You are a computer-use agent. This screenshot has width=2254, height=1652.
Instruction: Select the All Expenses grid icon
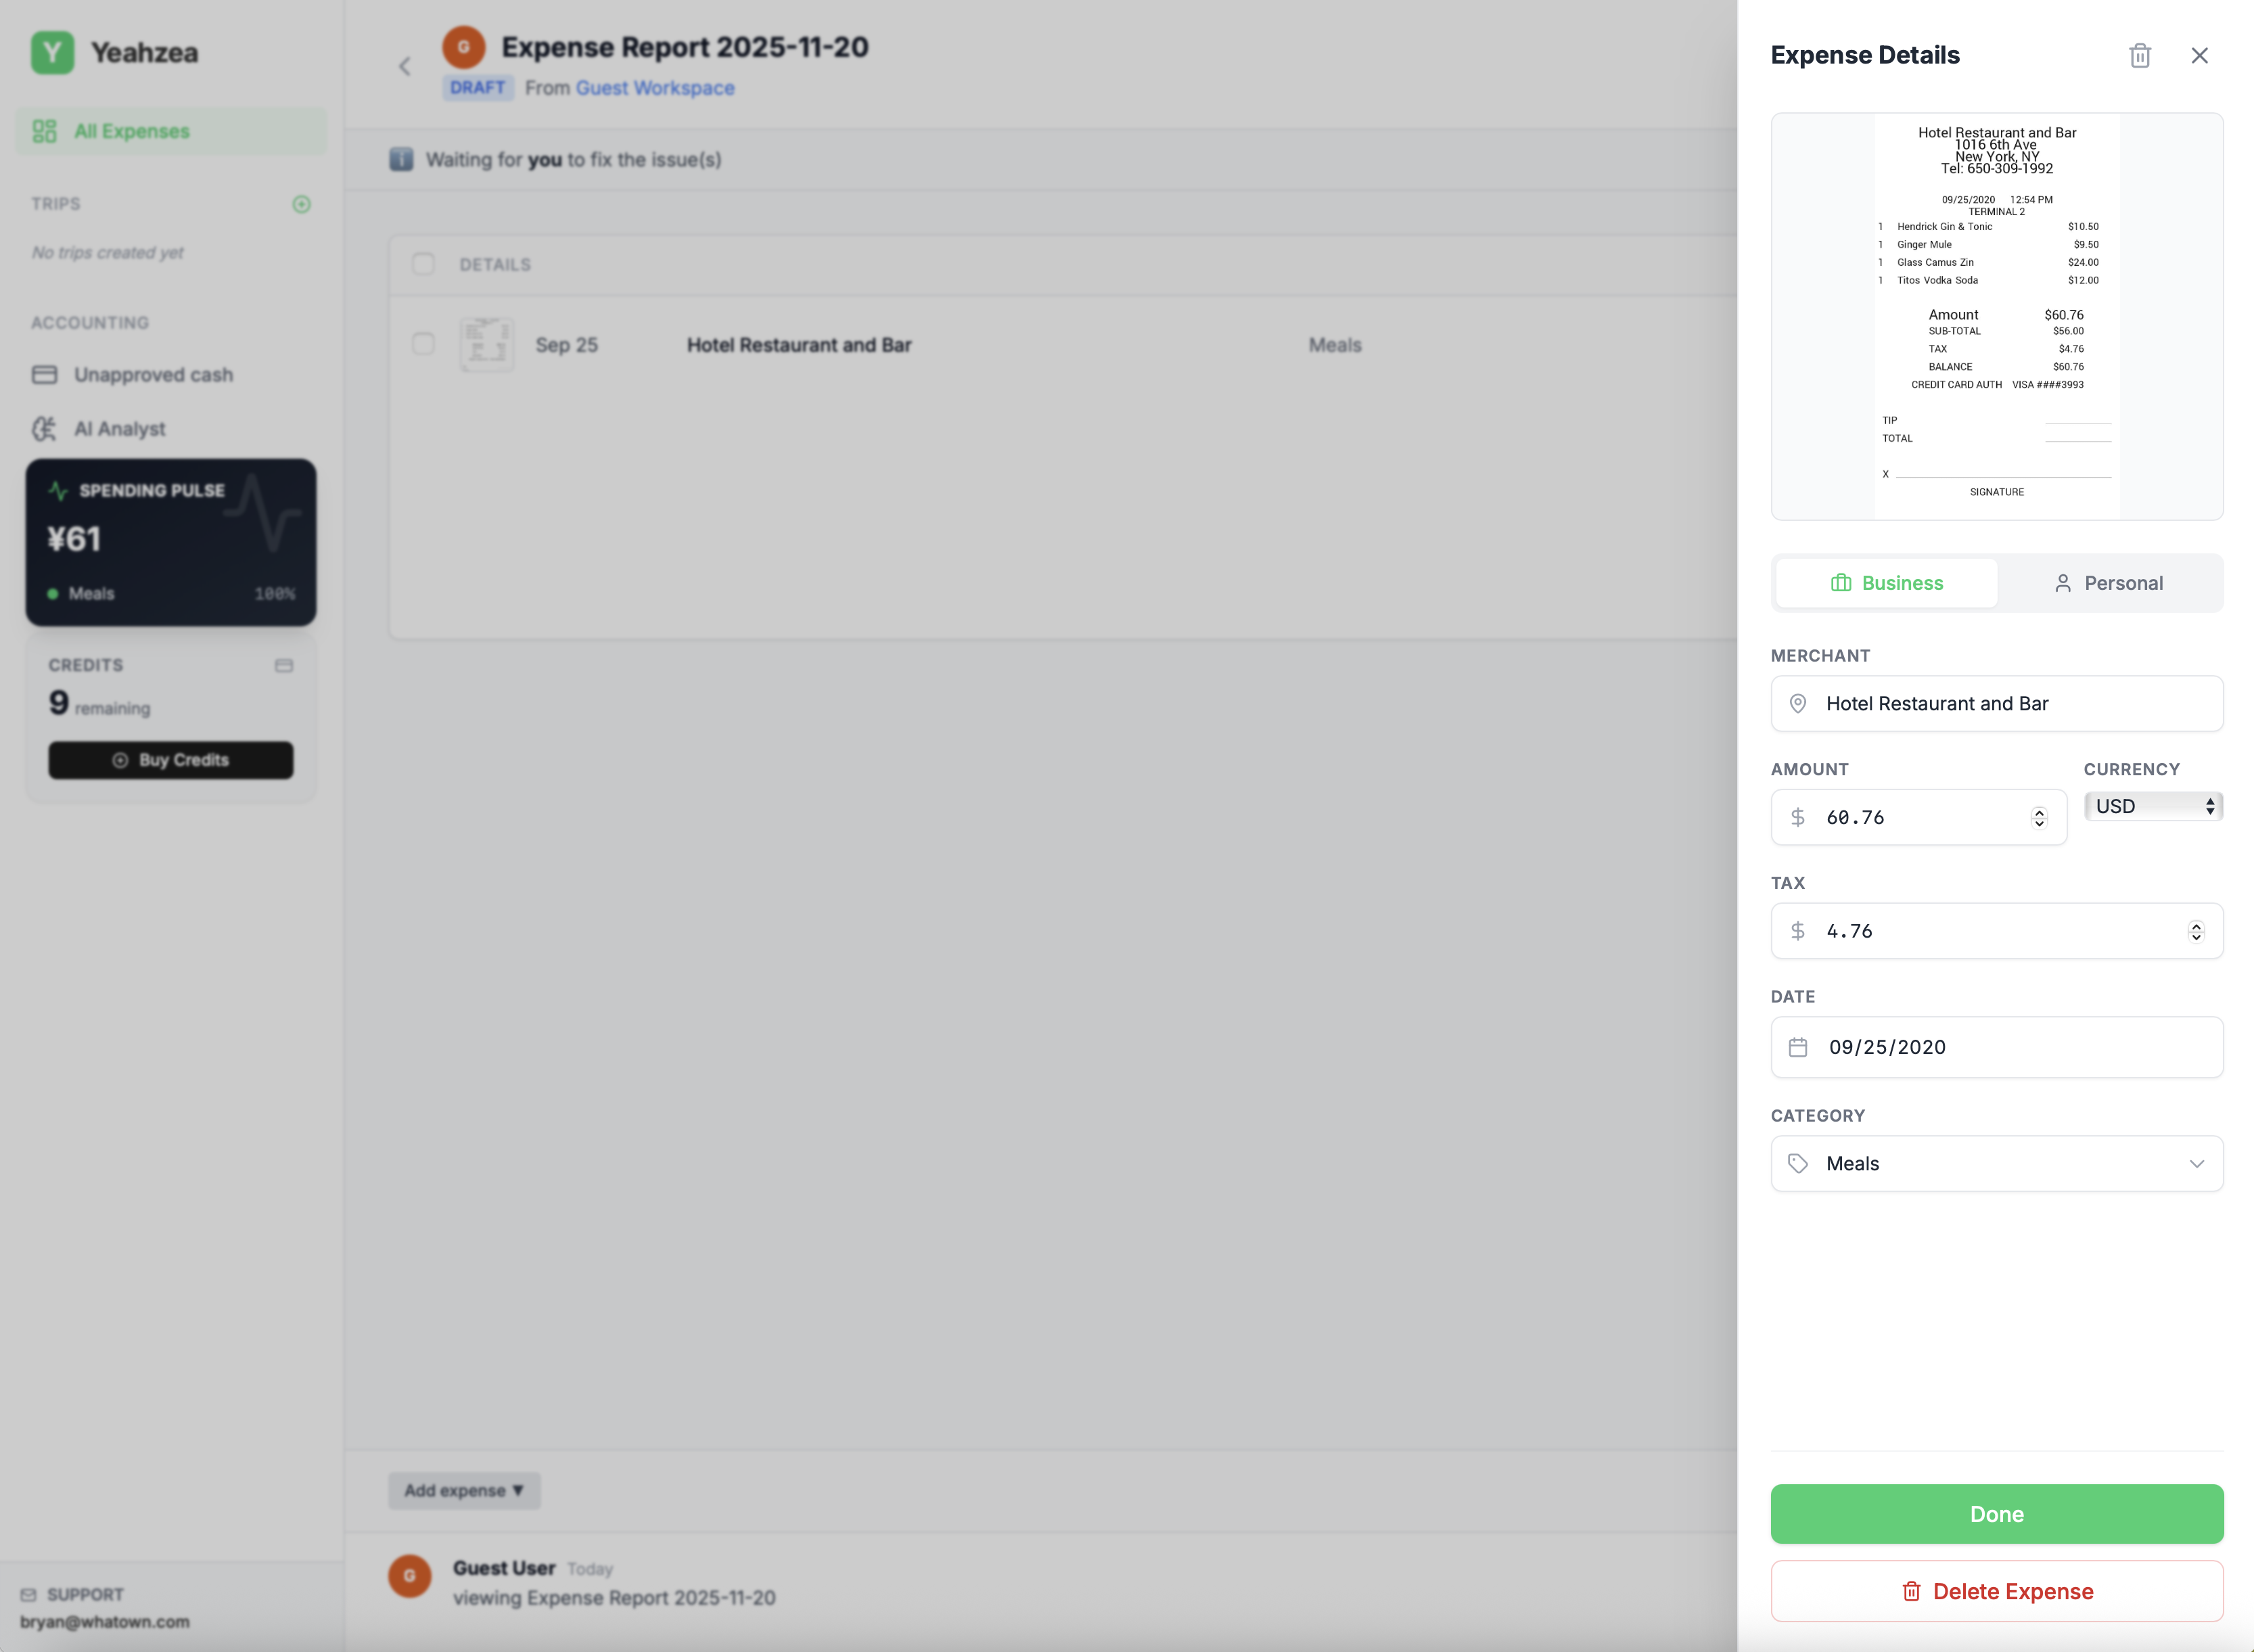tap(43, 131)
